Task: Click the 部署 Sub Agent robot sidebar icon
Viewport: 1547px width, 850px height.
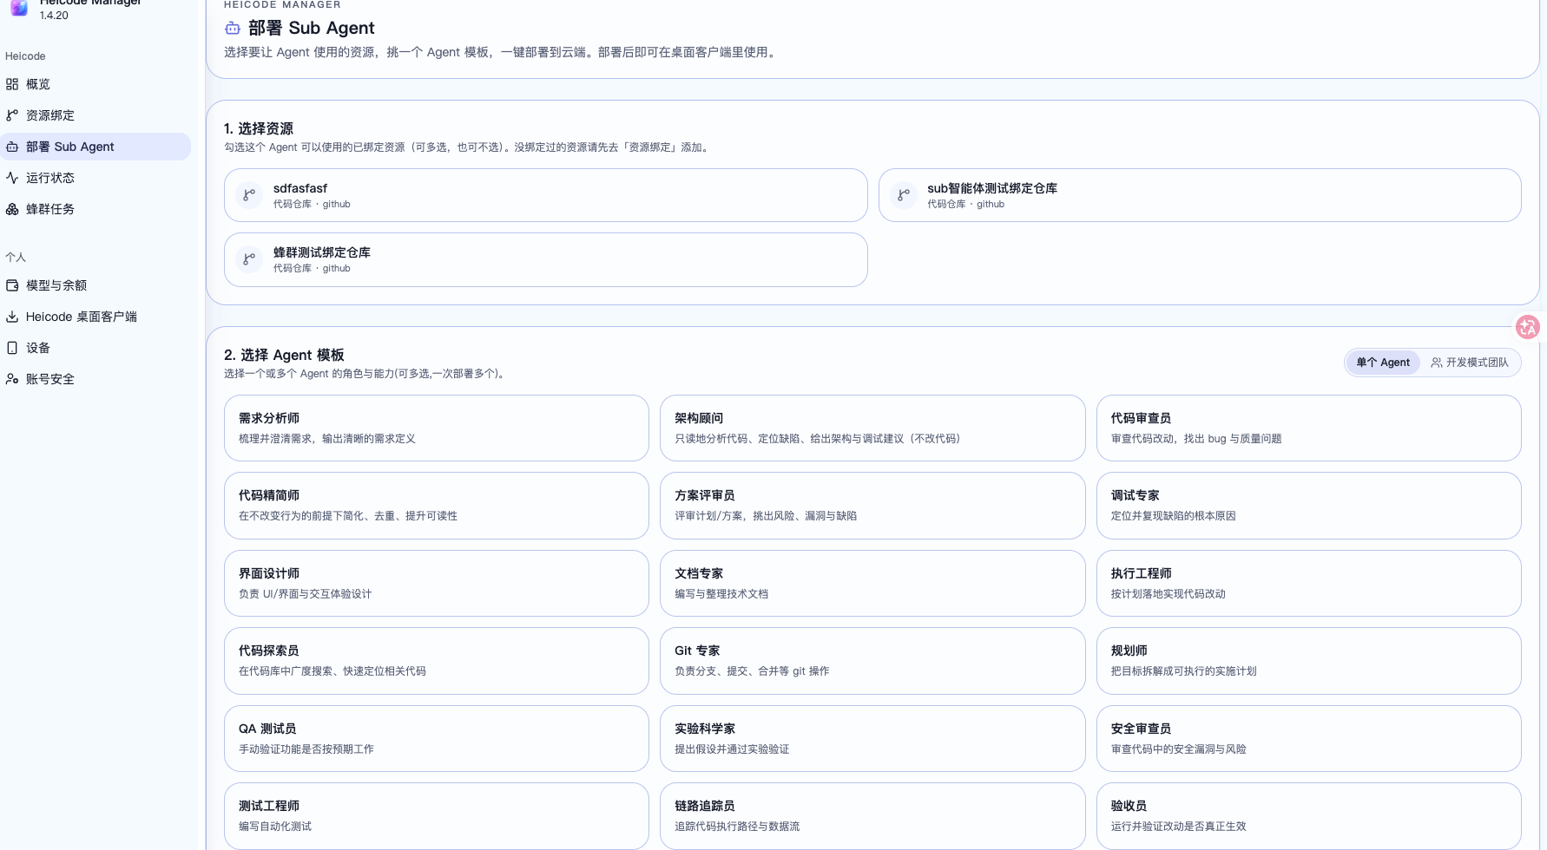Action: pyautogui.click(x=12, y=147)
